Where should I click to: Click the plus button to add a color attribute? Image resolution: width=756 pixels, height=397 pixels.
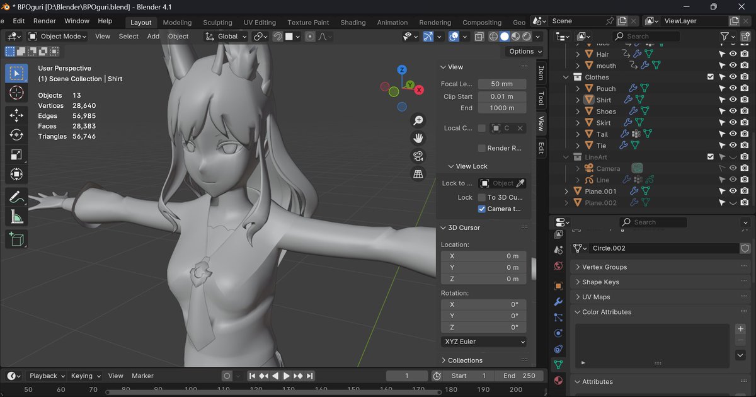click(x=740, y=328)
